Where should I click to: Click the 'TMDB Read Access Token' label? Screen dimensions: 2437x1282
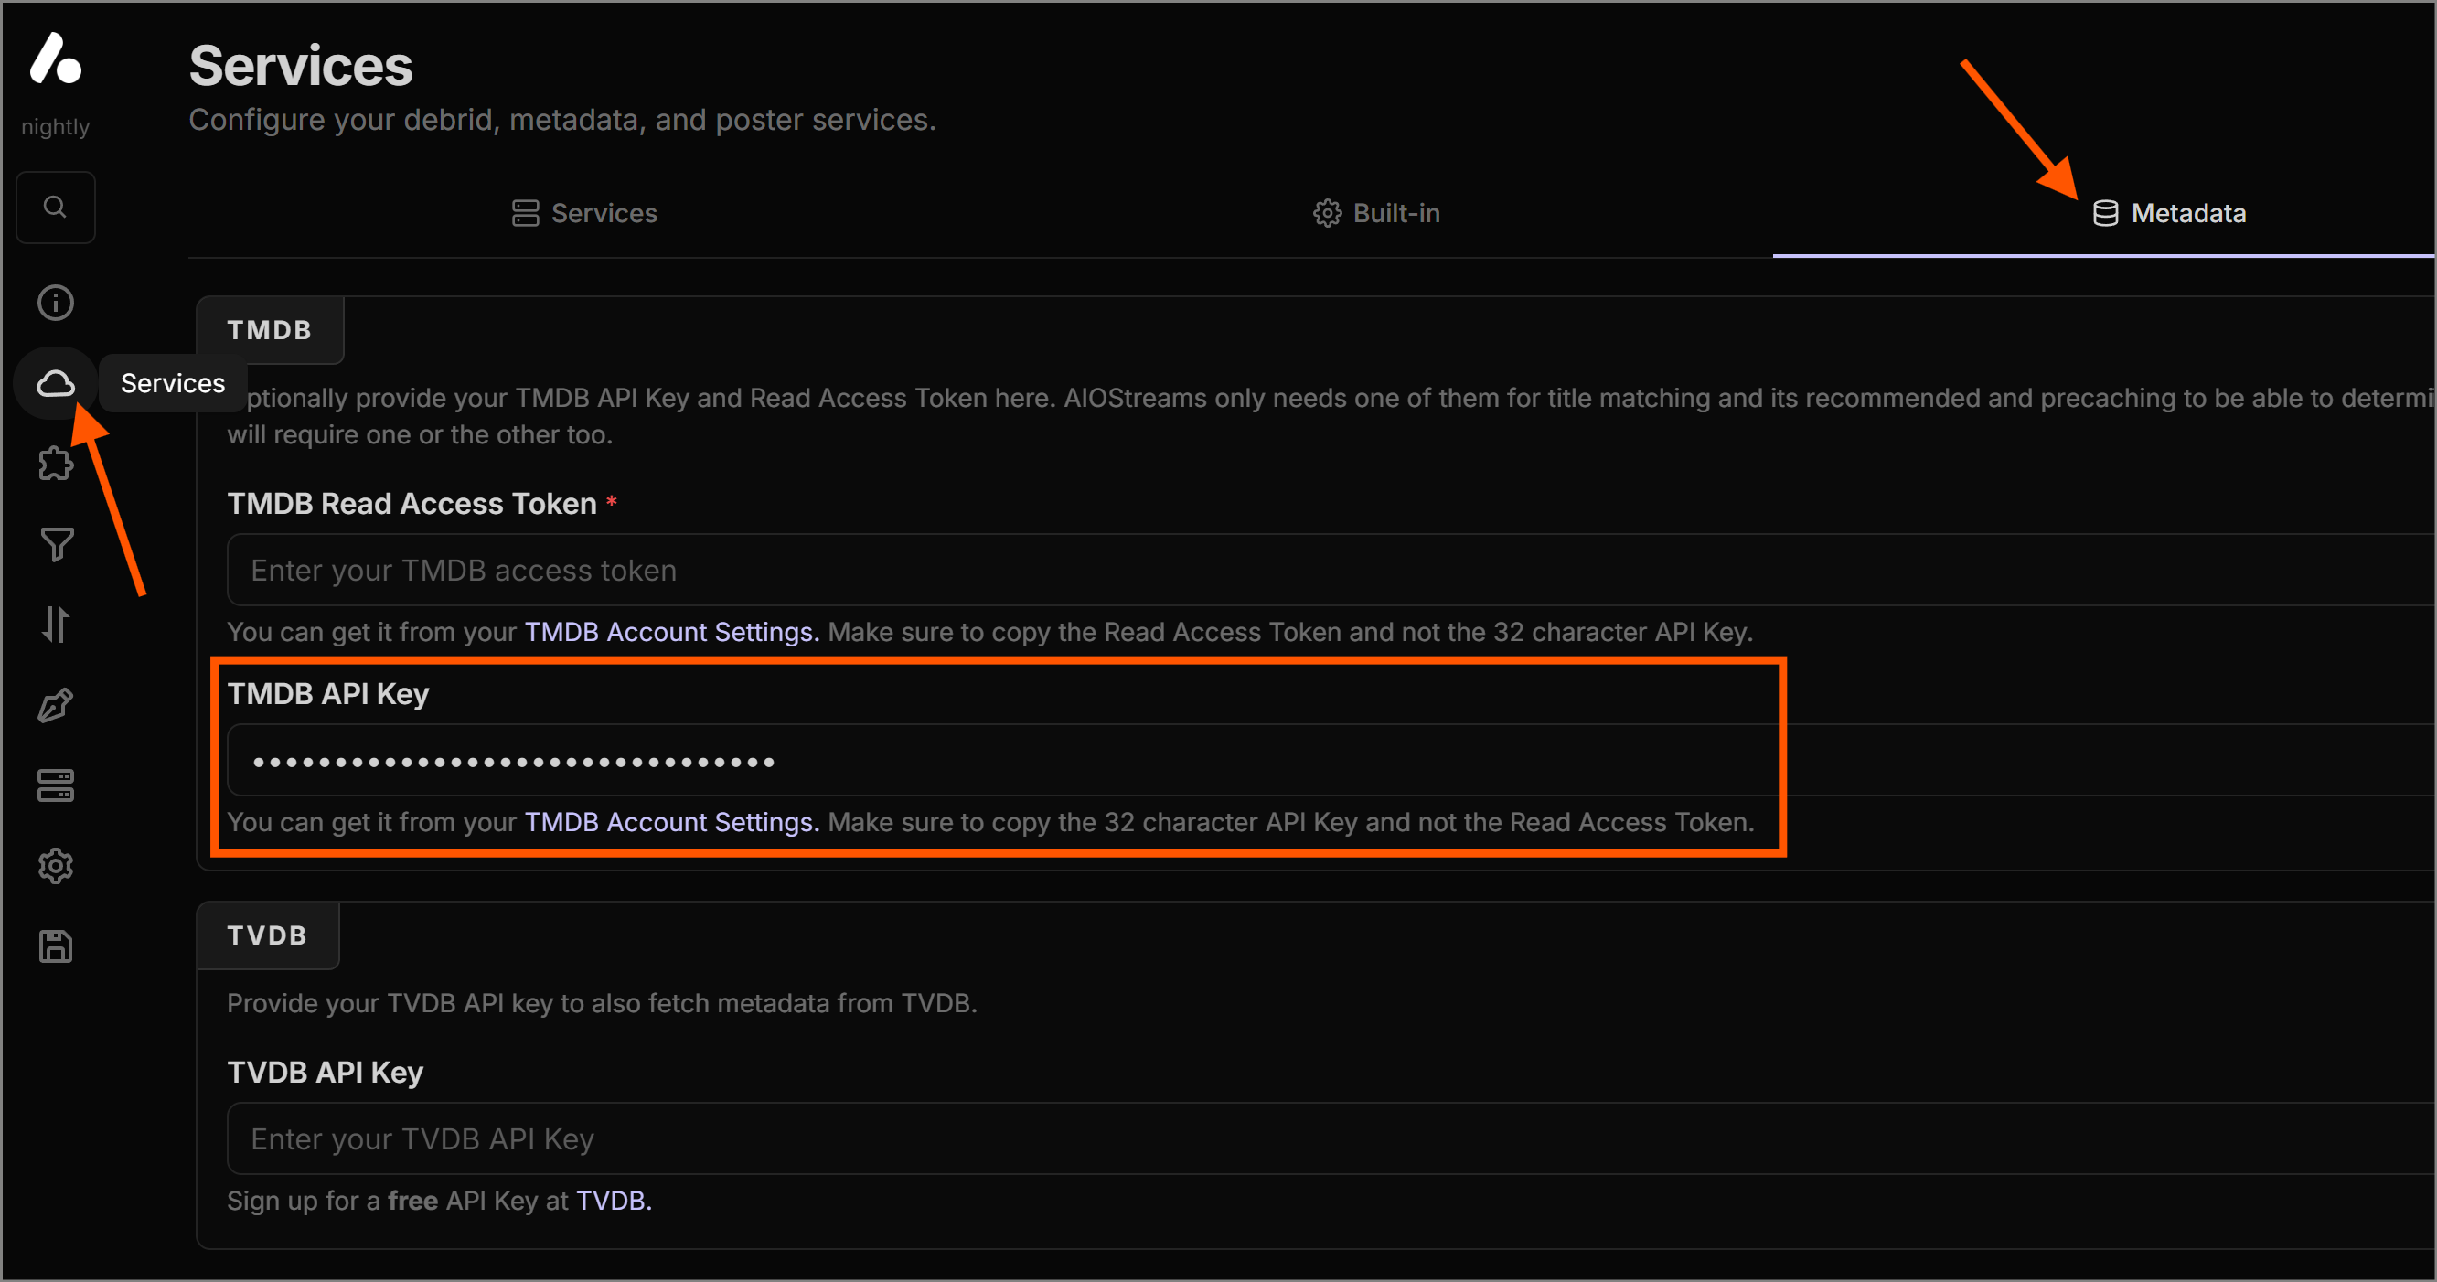412,504
